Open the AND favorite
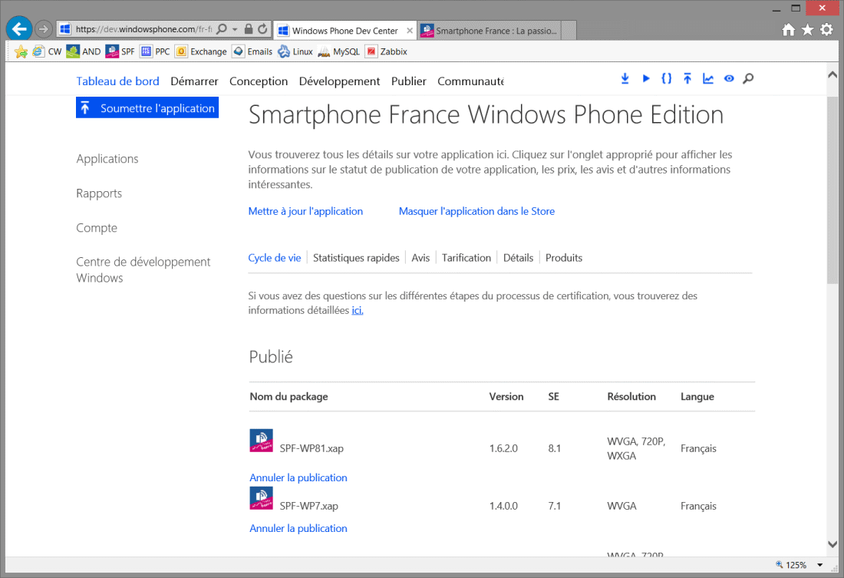The image size is (844, 578). tap(84, 51)
